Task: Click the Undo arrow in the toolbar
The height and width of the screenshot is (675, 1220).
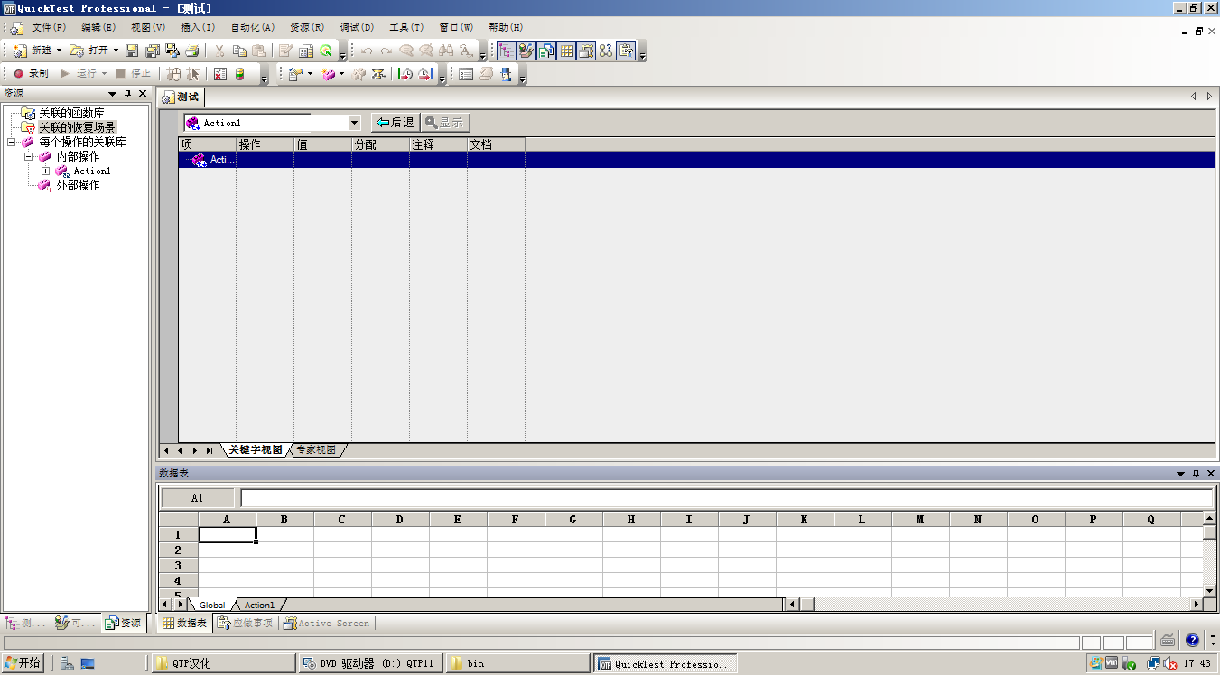Action: click(367, 51)
